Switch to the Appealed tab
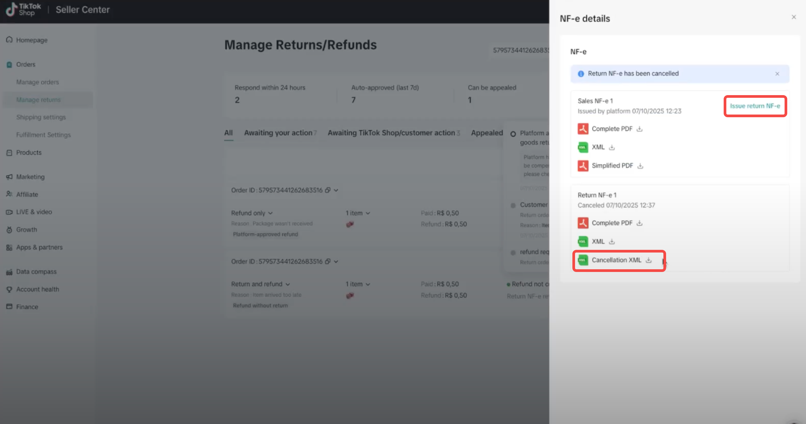Screen dimensions: 806x424 click(x=487, y=133)
